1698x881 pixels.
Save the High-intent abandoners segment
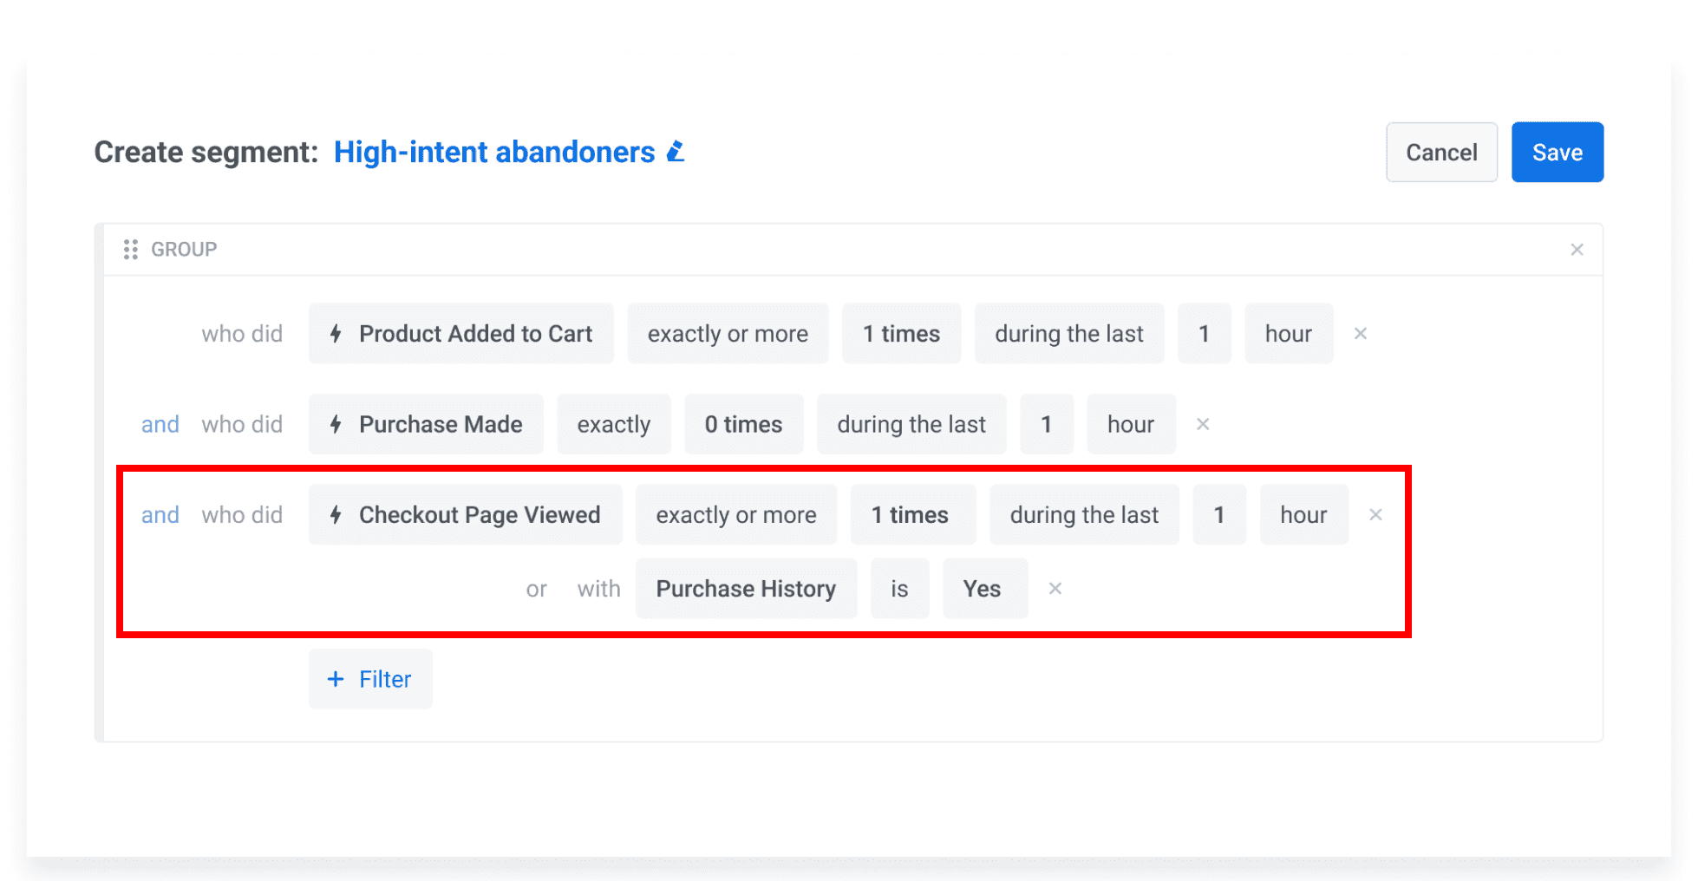pos(1557,152)
